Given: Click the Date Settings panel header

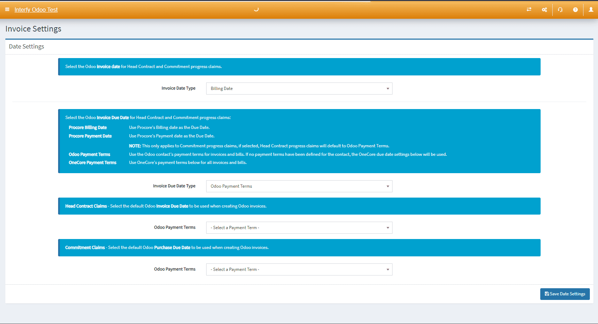Looking at the screenshot, I should pos(27,46).
